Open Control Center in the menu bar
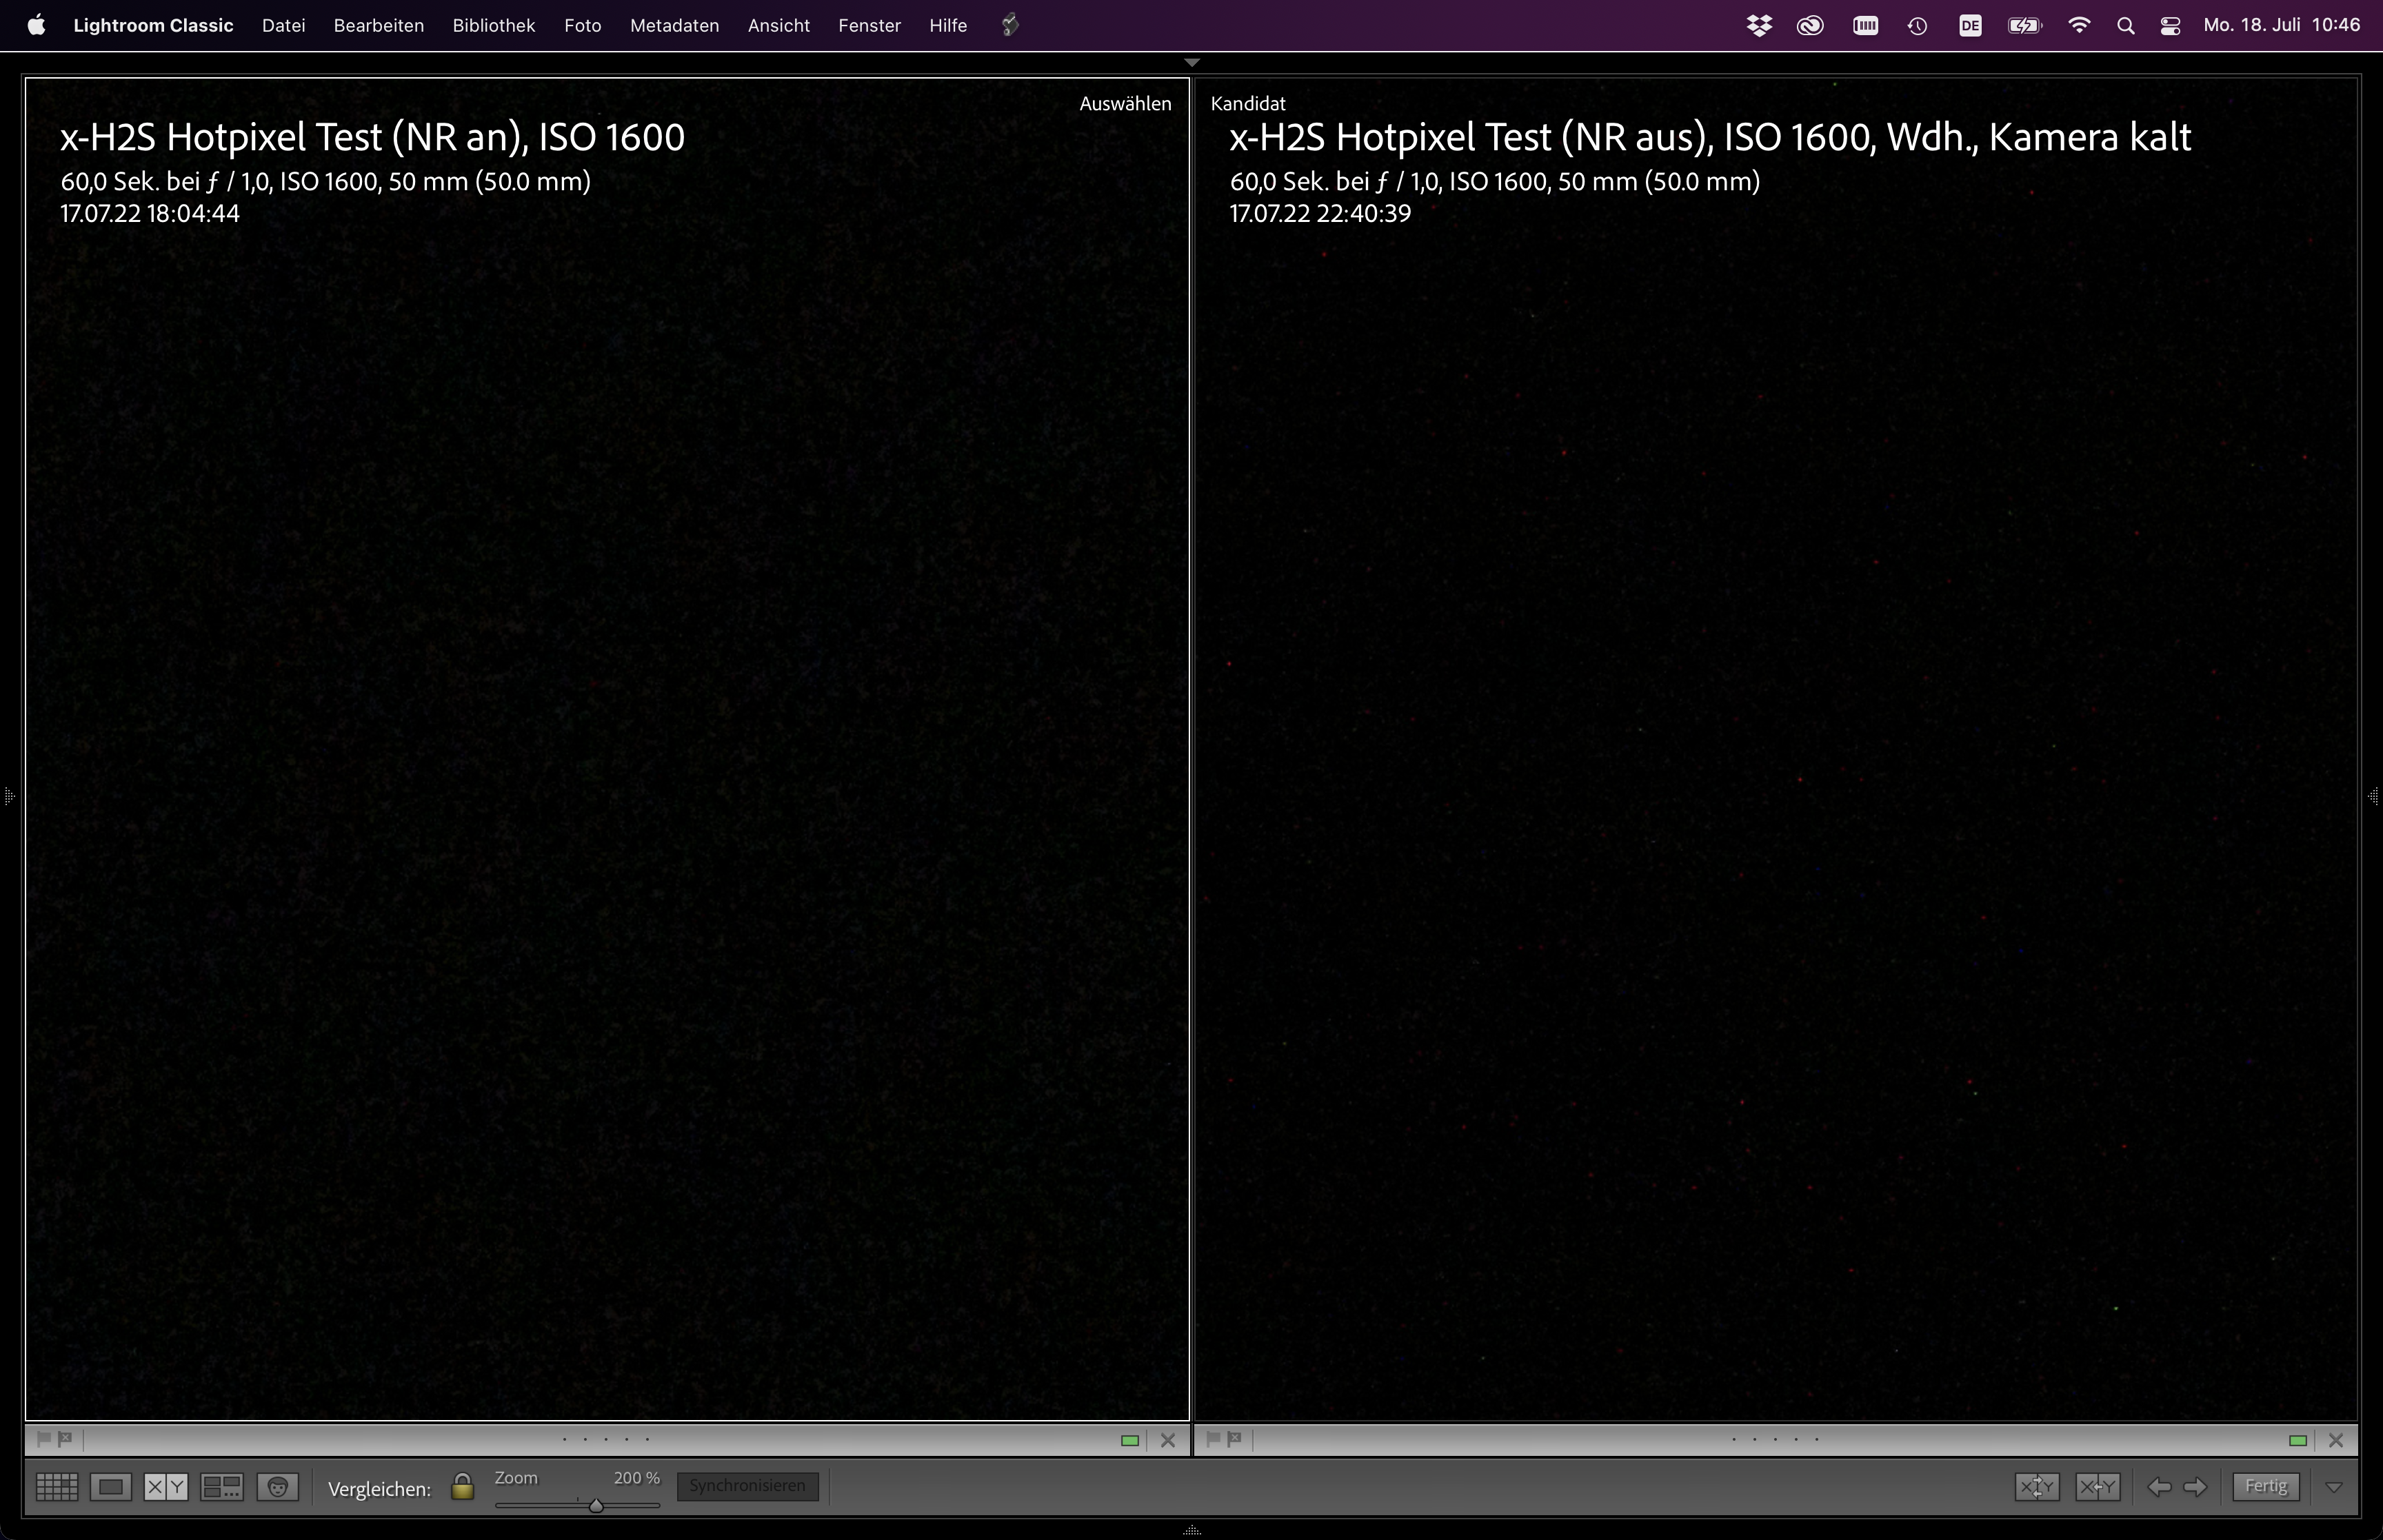 (x=2170, y=26)
